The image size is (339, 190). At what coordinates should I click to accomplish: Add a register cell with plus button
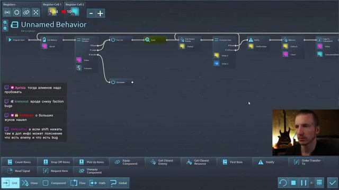[100, 13]
